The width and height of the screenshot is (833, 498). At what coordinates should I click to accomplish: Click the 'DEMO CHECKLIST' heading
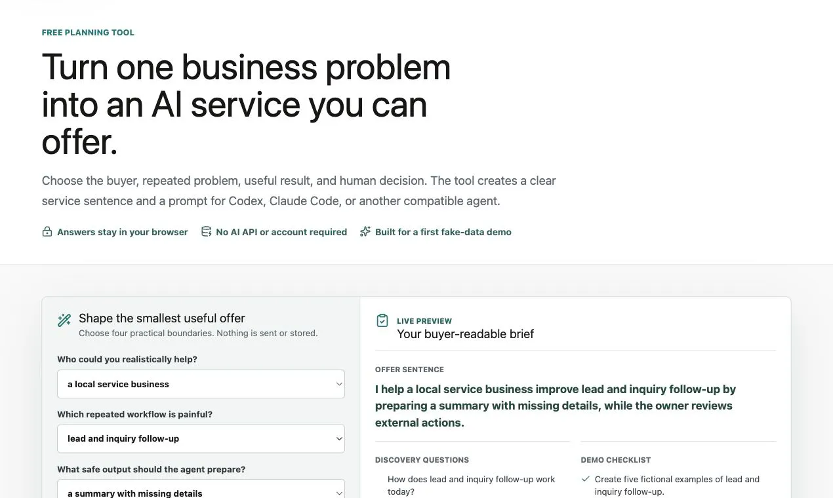[616, 460]
